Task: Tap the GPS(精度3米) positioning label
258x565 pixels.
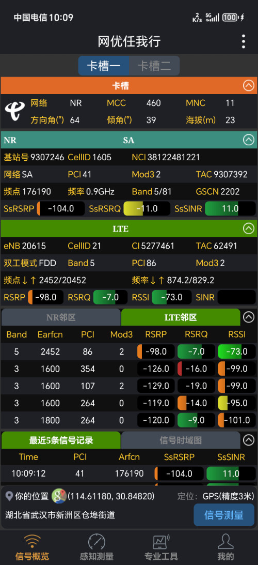Action: tap(228, 497)
